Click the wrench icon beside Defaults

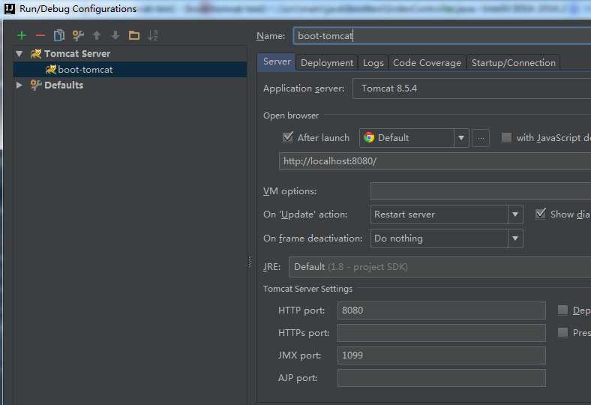click(x=36, y=85)
